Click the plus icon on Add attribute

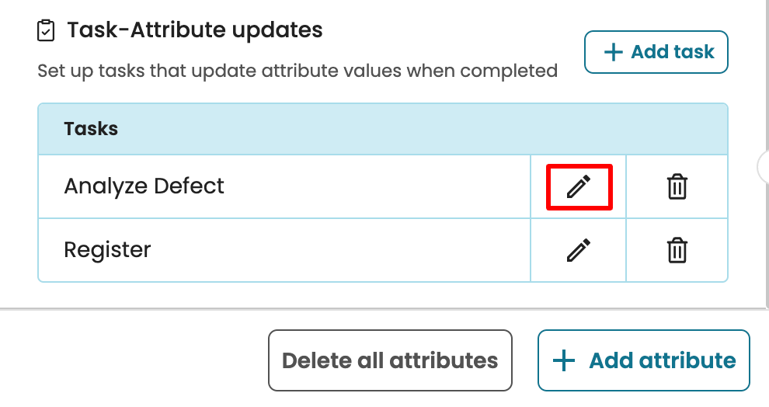coord(563,360)
